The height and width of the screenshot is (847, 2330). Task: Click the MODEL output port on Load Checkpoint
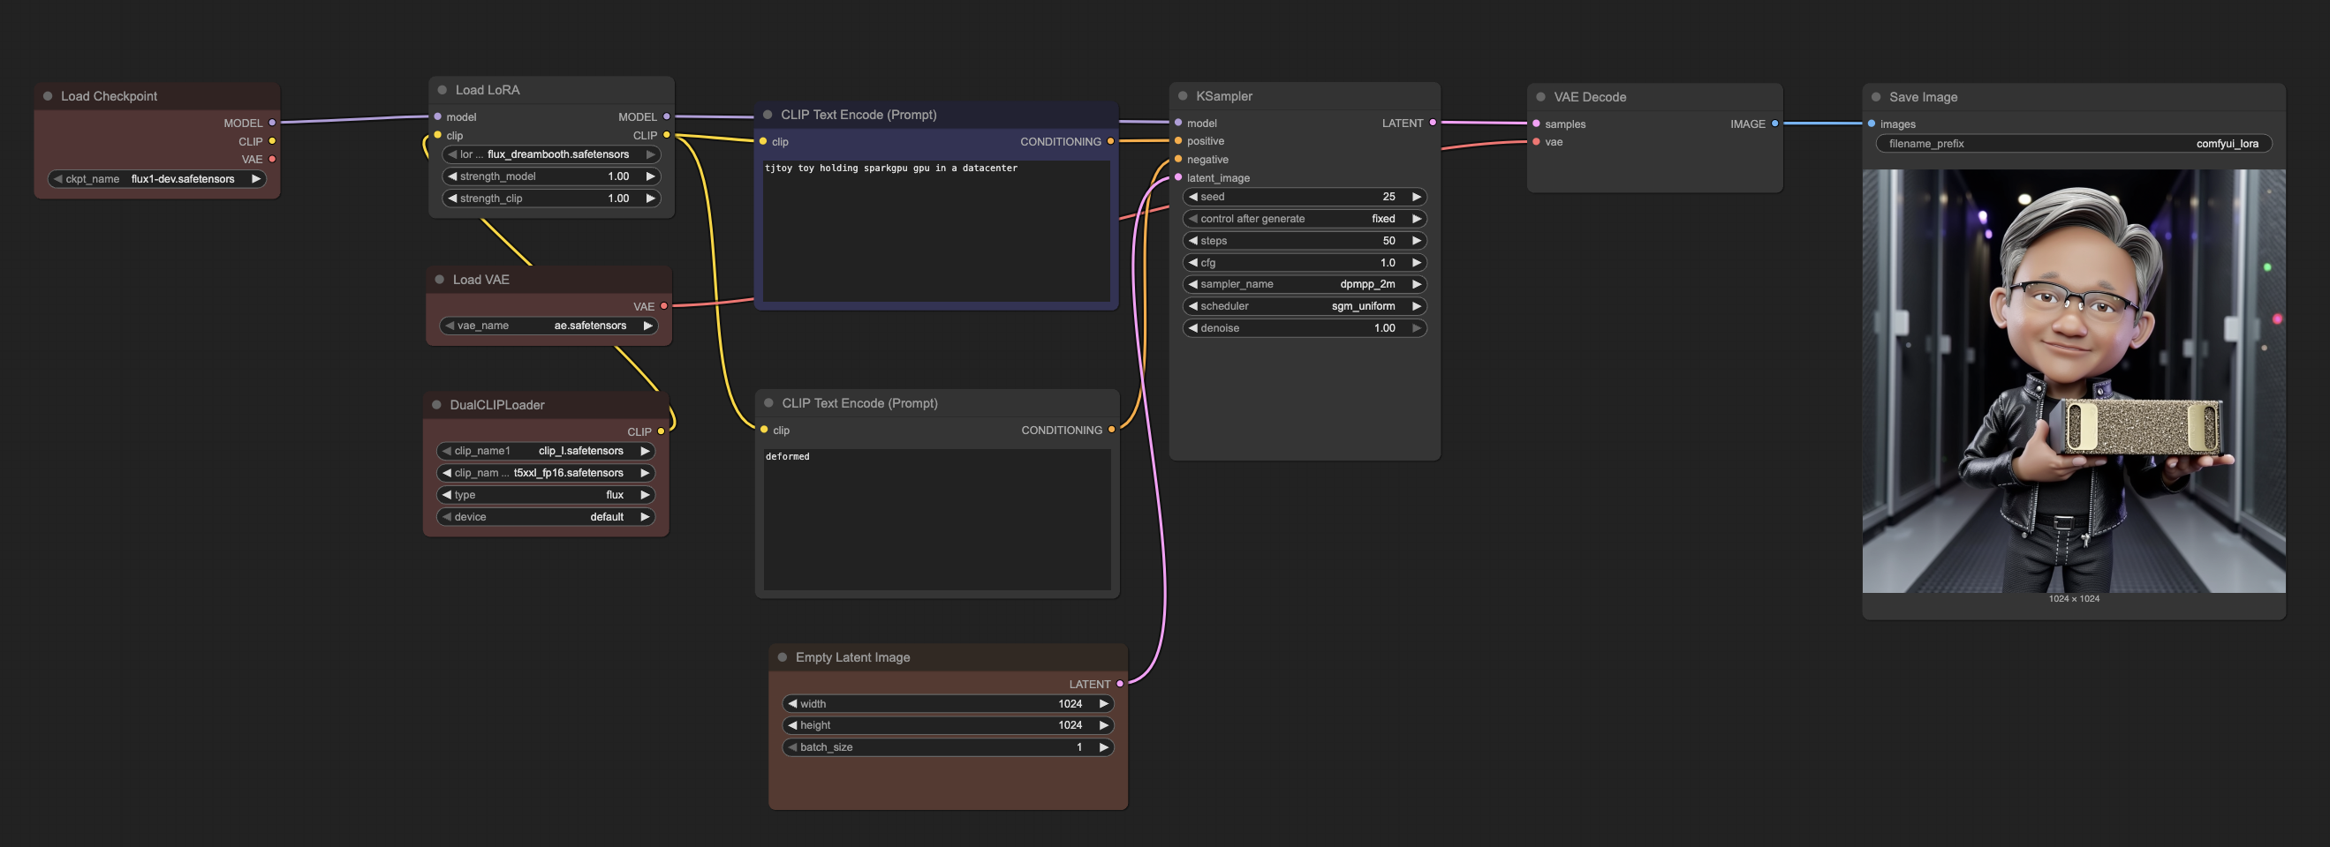point(272,123)
